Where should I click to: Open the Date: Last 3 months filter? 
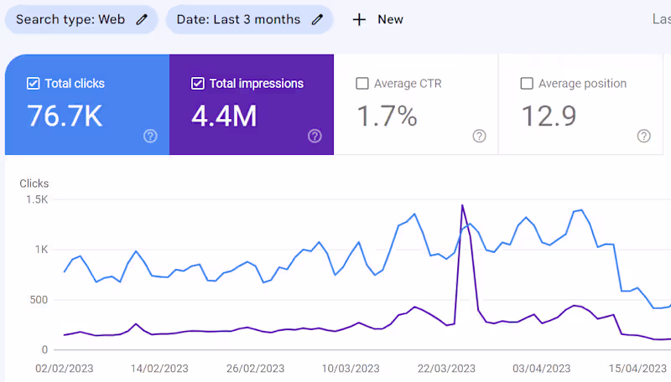238,19
